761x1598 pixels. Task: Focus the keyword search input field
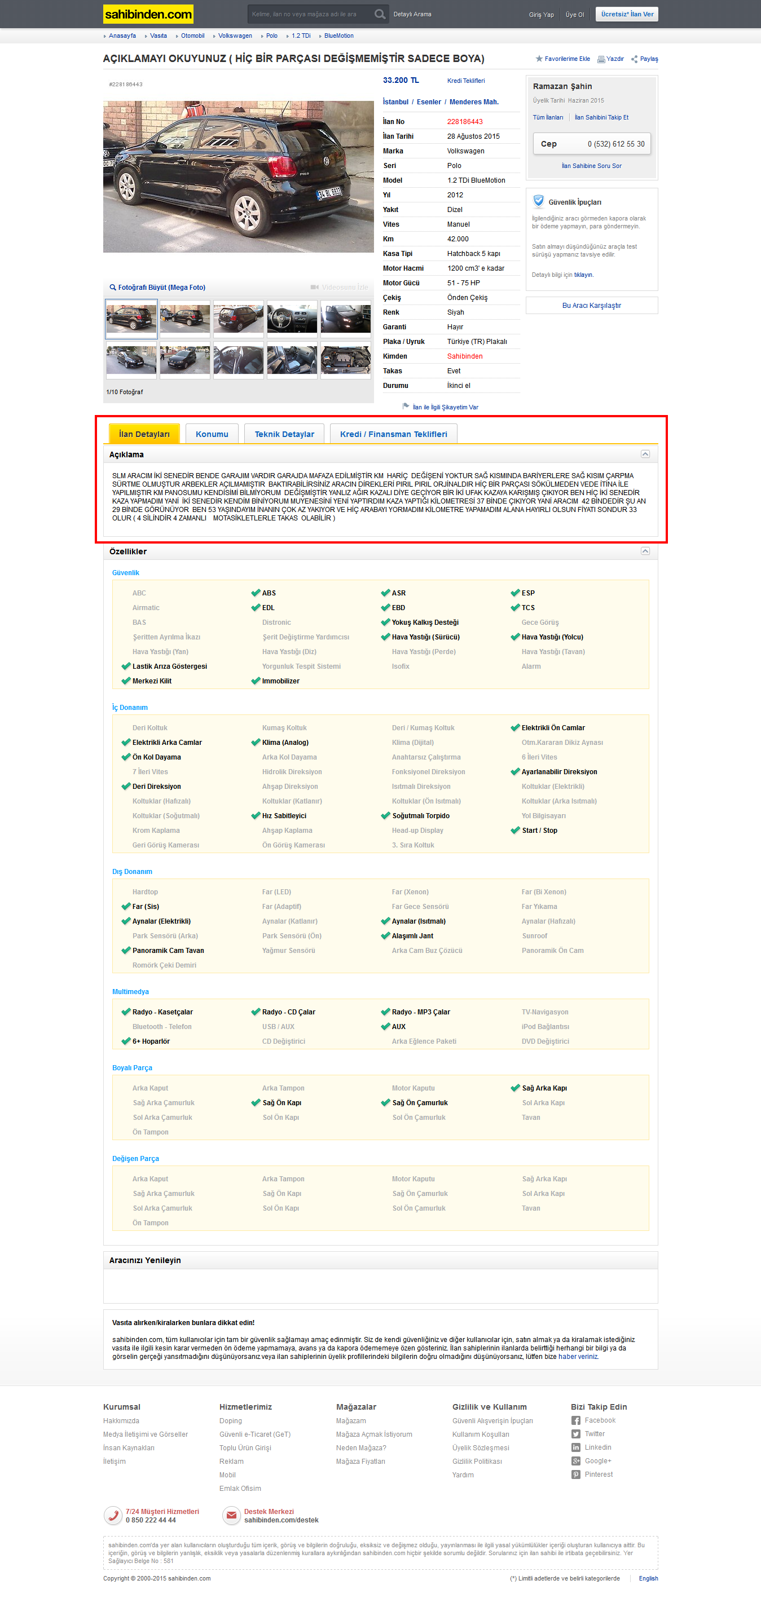click(310, 14)
